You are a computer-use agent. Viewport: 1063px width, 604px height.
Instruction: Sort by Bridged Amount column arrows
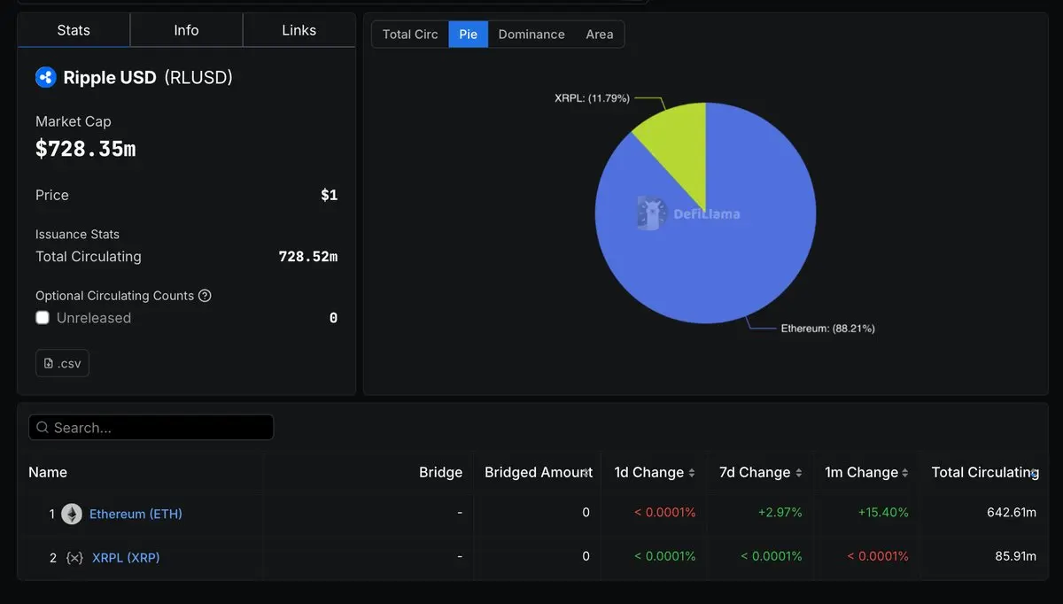(586, 473)
